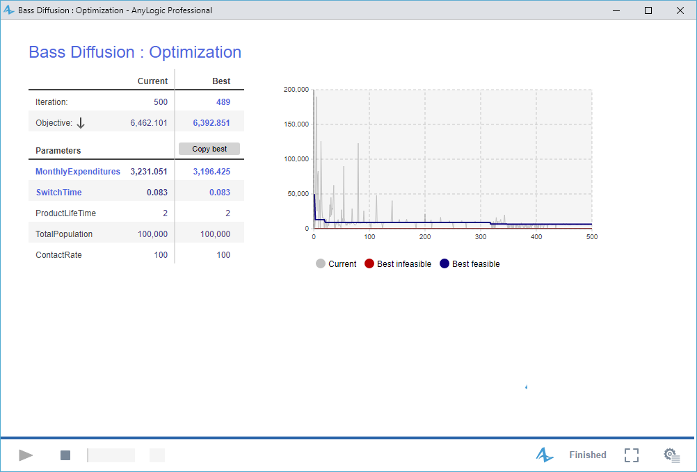The height and width of the screenshot is (472, 697).
Task: Click the Finished status text
Action: tap(587, 455)
